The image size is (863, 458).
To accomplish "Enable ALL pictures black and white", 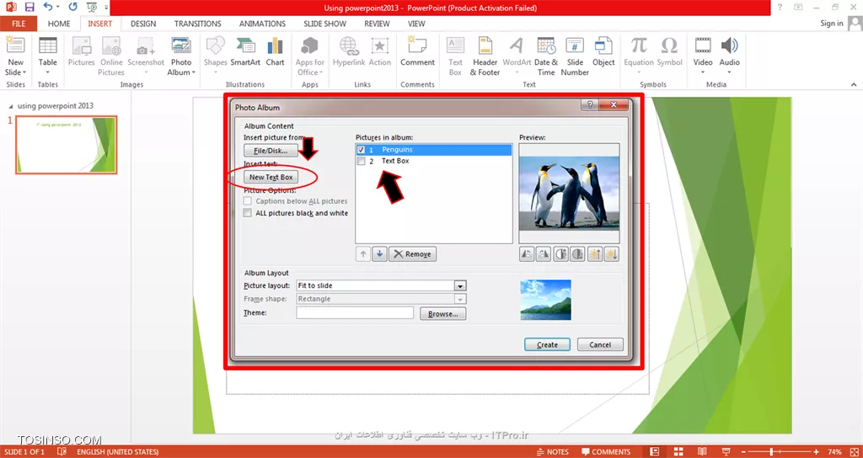I will [248, 213].
